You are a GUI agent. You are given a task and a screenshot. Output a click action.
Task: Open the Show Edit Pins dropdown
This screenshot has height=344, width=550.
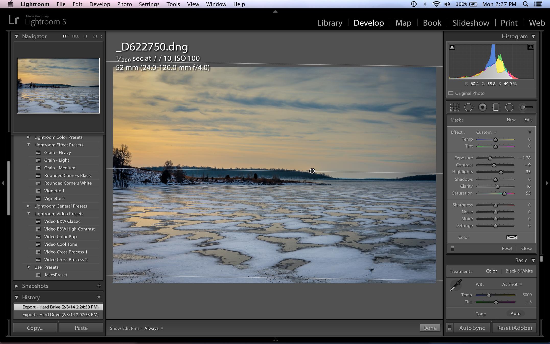coord(154,328)
